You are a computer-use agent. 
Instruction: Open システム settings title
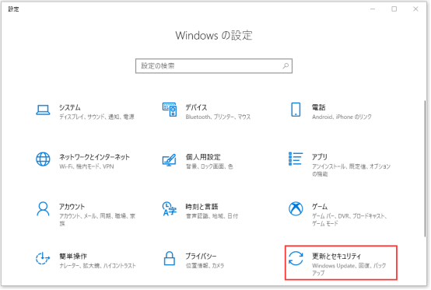click(70, 107)
